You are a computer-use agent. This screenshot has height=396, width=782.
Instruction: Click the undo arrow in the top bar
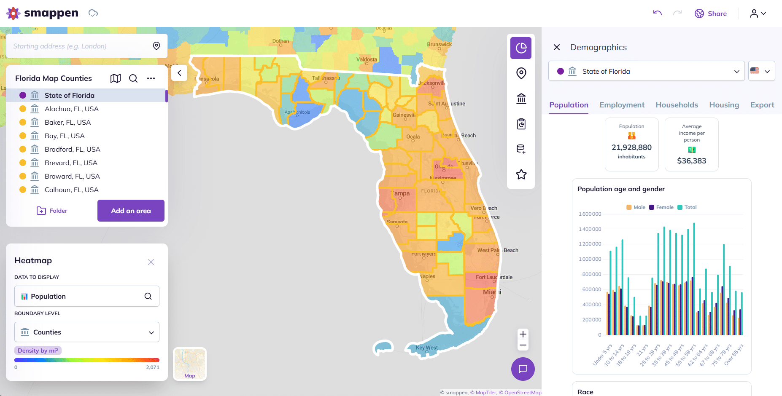pos(657,13)
